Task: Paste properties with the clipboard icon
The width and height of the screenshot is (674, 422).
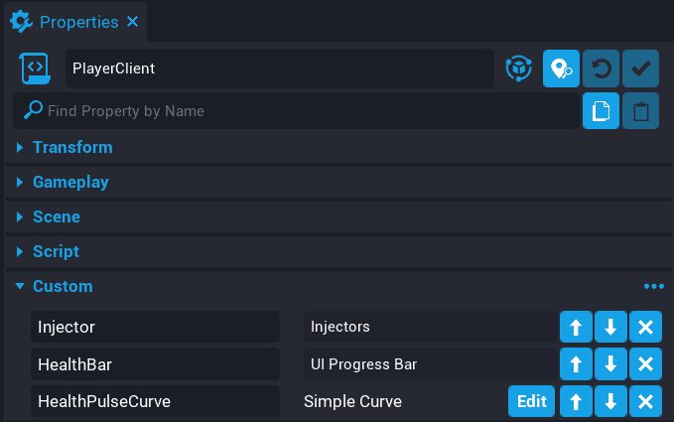Action: click(x=640, y=111)
